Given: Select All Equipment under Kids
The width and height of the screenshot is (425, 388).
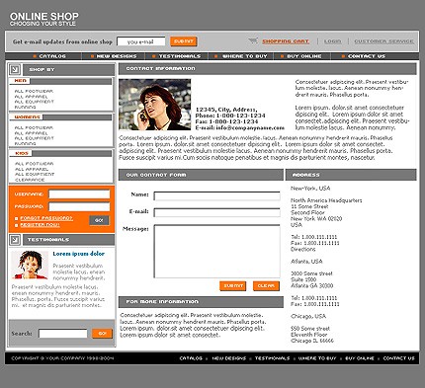Looking at the screenshot, I should [x=35, y=174].
